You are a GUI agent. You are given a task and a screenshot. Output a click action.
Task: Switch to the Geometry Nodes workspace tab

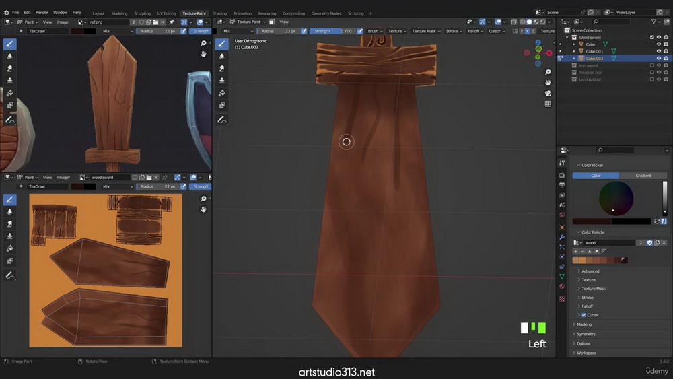coord(326,13)
